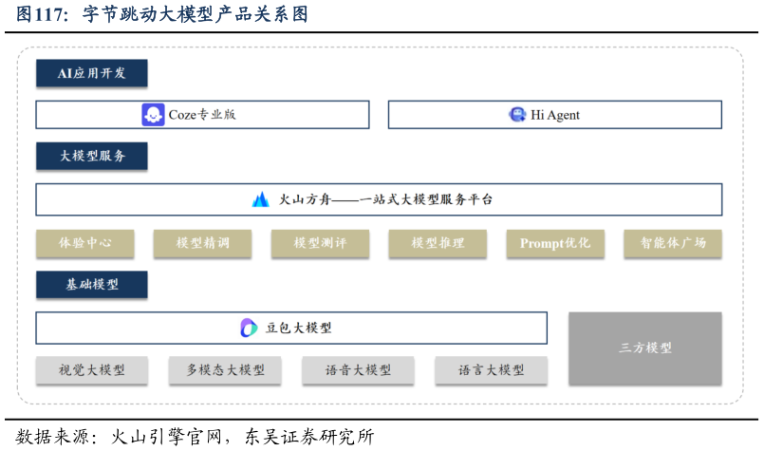Select the 语言大模型 tile
The width and height of the screenshot is (764, 451).
(492, 370)
